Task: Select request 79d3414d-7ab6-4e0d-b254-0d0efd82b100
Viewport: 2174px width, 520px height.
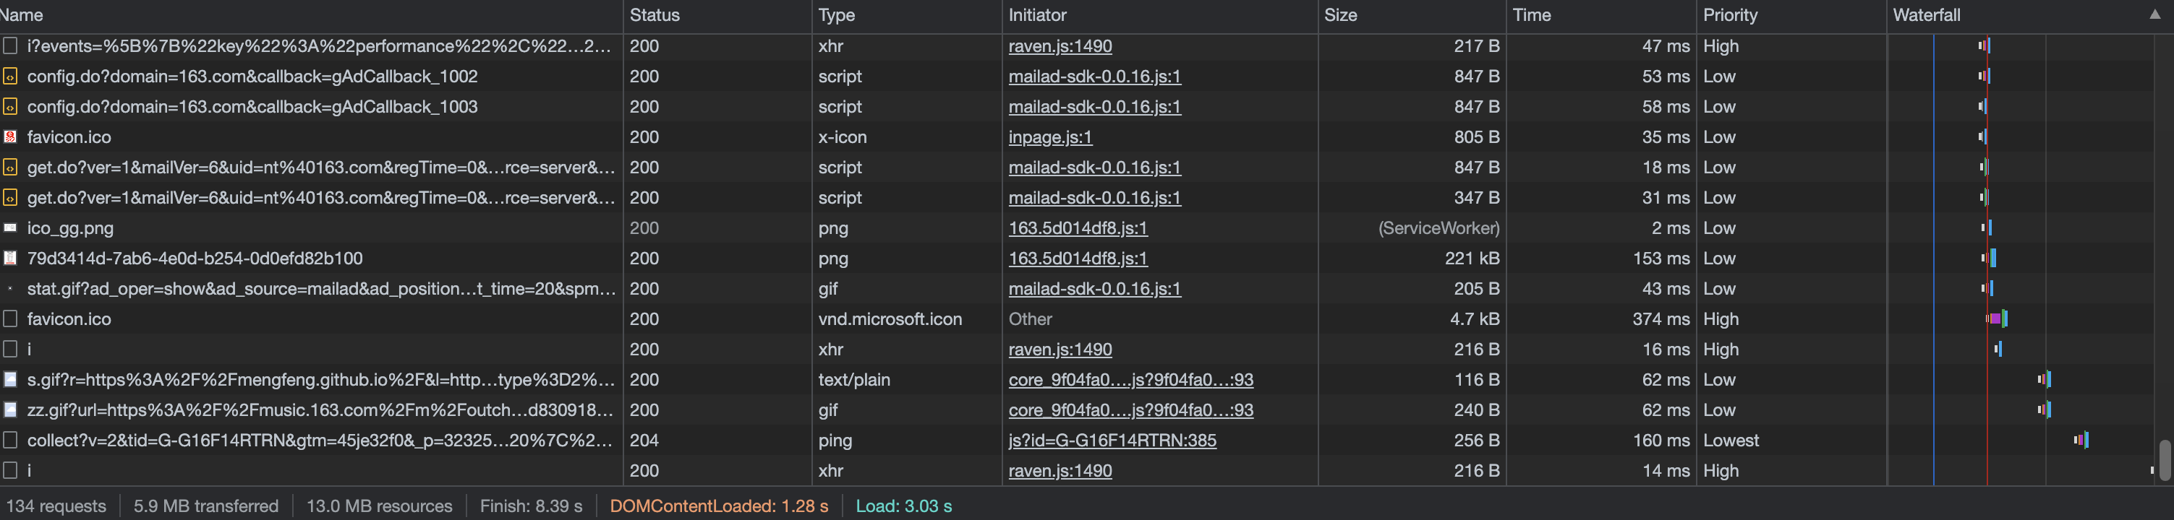Action: 195,258
